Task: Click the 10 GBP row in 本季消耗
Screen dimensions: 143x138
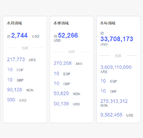Action: [62, 83]
